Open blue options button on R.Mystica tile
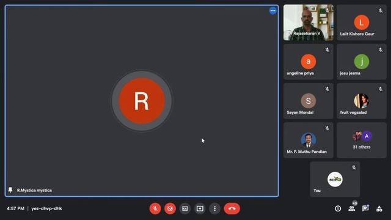The height and width of the screenshot is (220, 391). click(273, 11)
